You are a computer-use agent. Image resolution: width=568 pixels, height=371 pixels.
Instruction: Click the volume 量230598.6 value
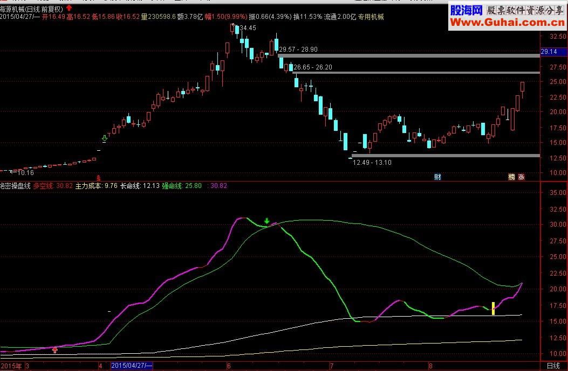(158, 17)
